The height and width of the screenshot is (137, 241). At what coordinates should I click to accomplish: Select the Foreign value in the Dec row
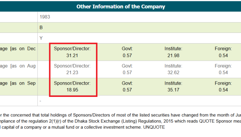click(x=223, y=55)
